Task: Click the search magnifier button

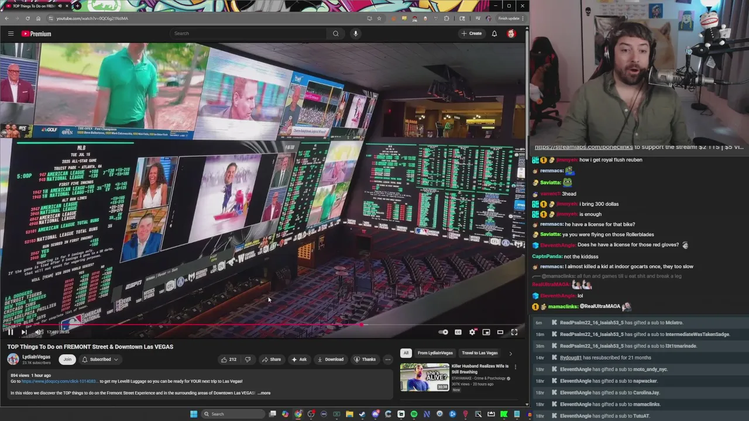Action: (x=336, y=33)
